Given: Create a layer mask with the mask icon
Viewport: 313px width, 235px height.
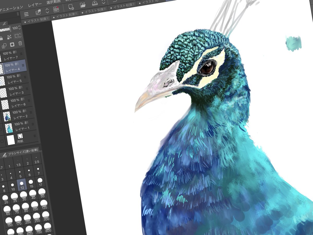Looking at the screenshot, I should [x=12, y=45].
